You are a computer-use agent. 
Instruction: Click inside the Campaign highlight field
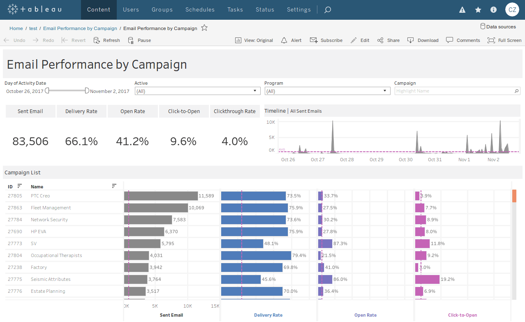pos(452,91)
